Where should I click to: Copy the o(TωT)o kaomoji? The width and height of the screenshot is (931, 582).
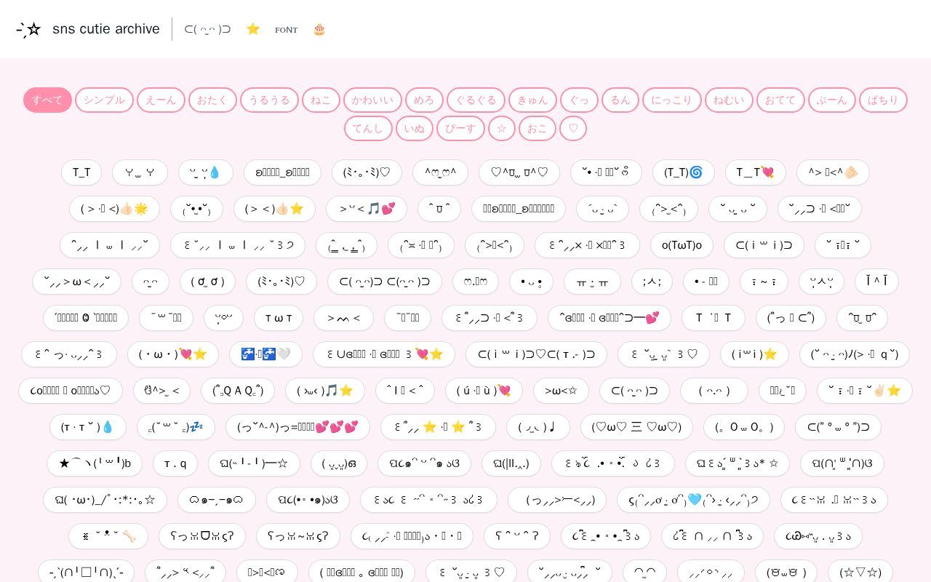[682, 245]
